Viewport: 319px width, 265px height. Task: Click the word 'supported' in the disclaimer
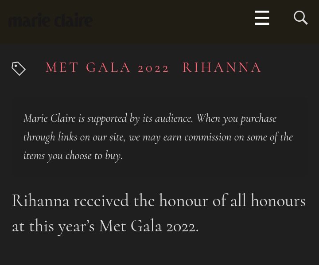point(107,119)
